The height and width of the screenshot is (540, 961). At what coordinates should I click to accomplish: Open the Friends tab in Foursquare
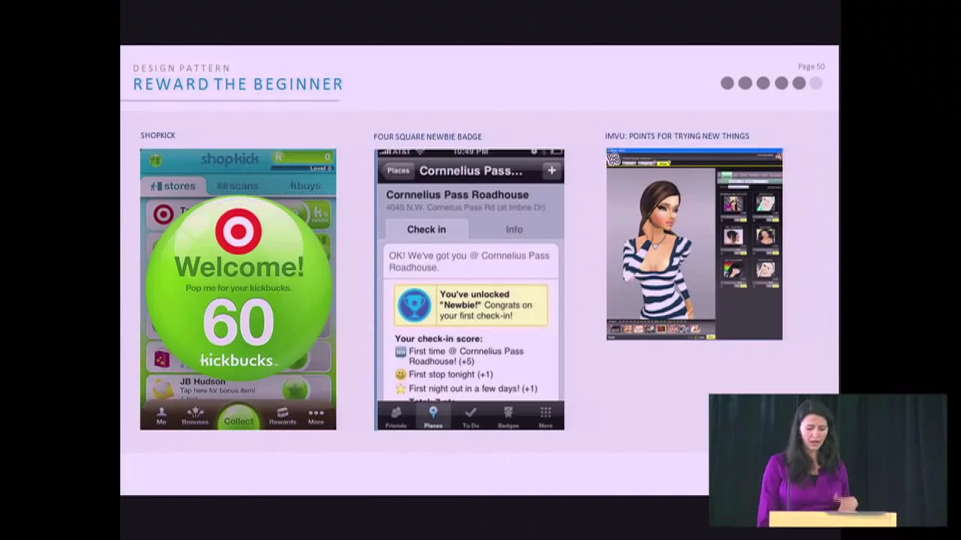click(396, 417)
